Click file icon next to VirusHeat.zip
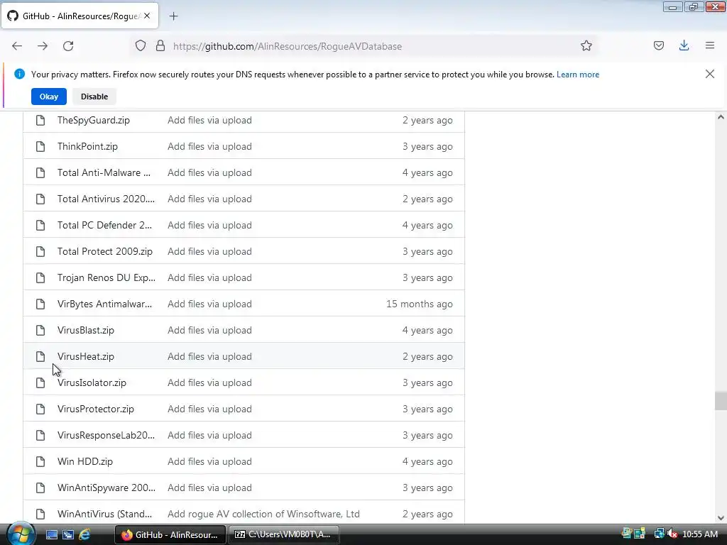 click(x=40, y=356)
